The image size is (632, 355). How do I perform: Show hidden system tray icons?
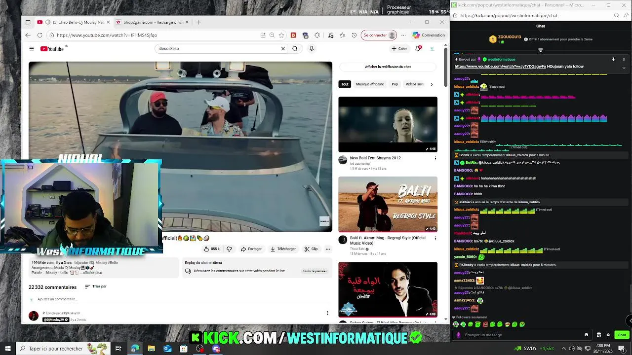tap(563, 349)
